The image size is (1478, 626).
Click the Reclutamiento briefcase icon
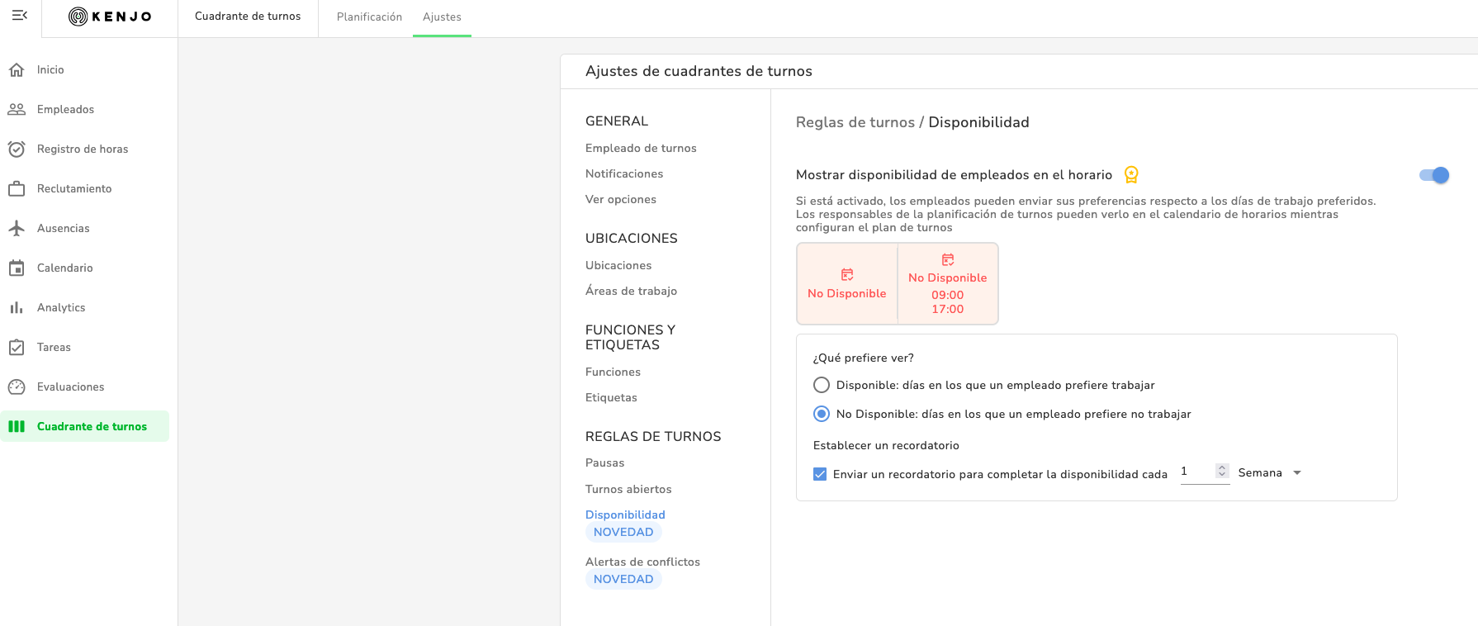tap(17, 188)
